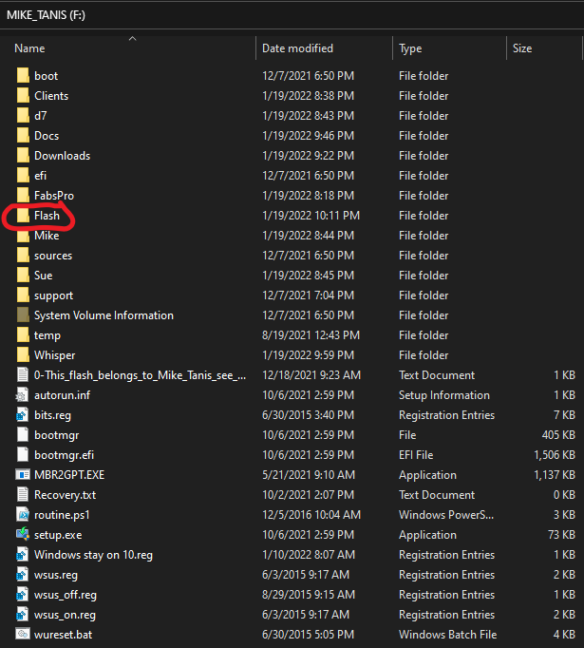The height and width of the screenshot is (648, 584).
Task: Select the folder name 'Downloads'
Action: point(62,156)
